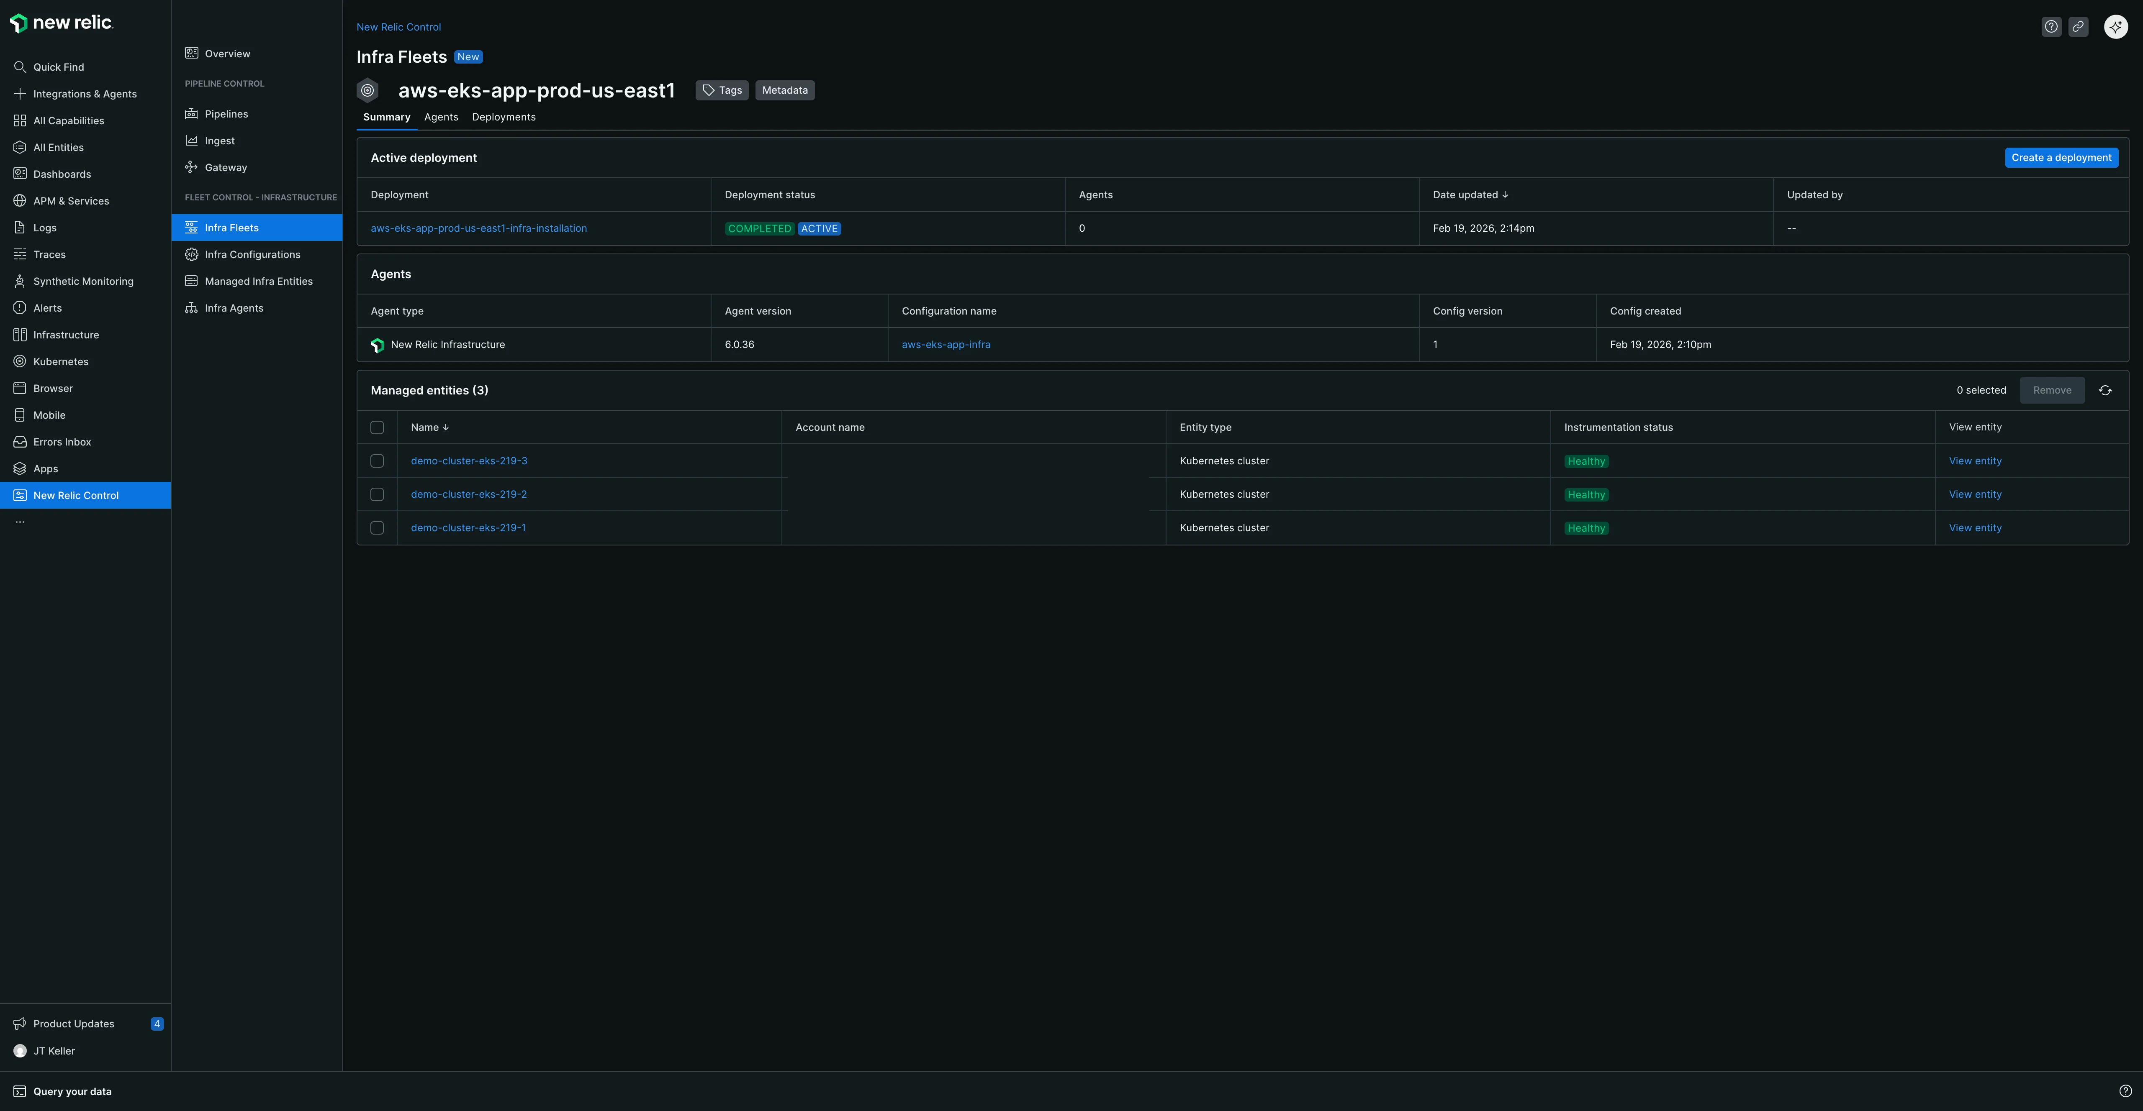This screenshot has width=2143, height=1111.
Task: Open the aws-eks-app-infra configuration link
Action: click(946, 343)
